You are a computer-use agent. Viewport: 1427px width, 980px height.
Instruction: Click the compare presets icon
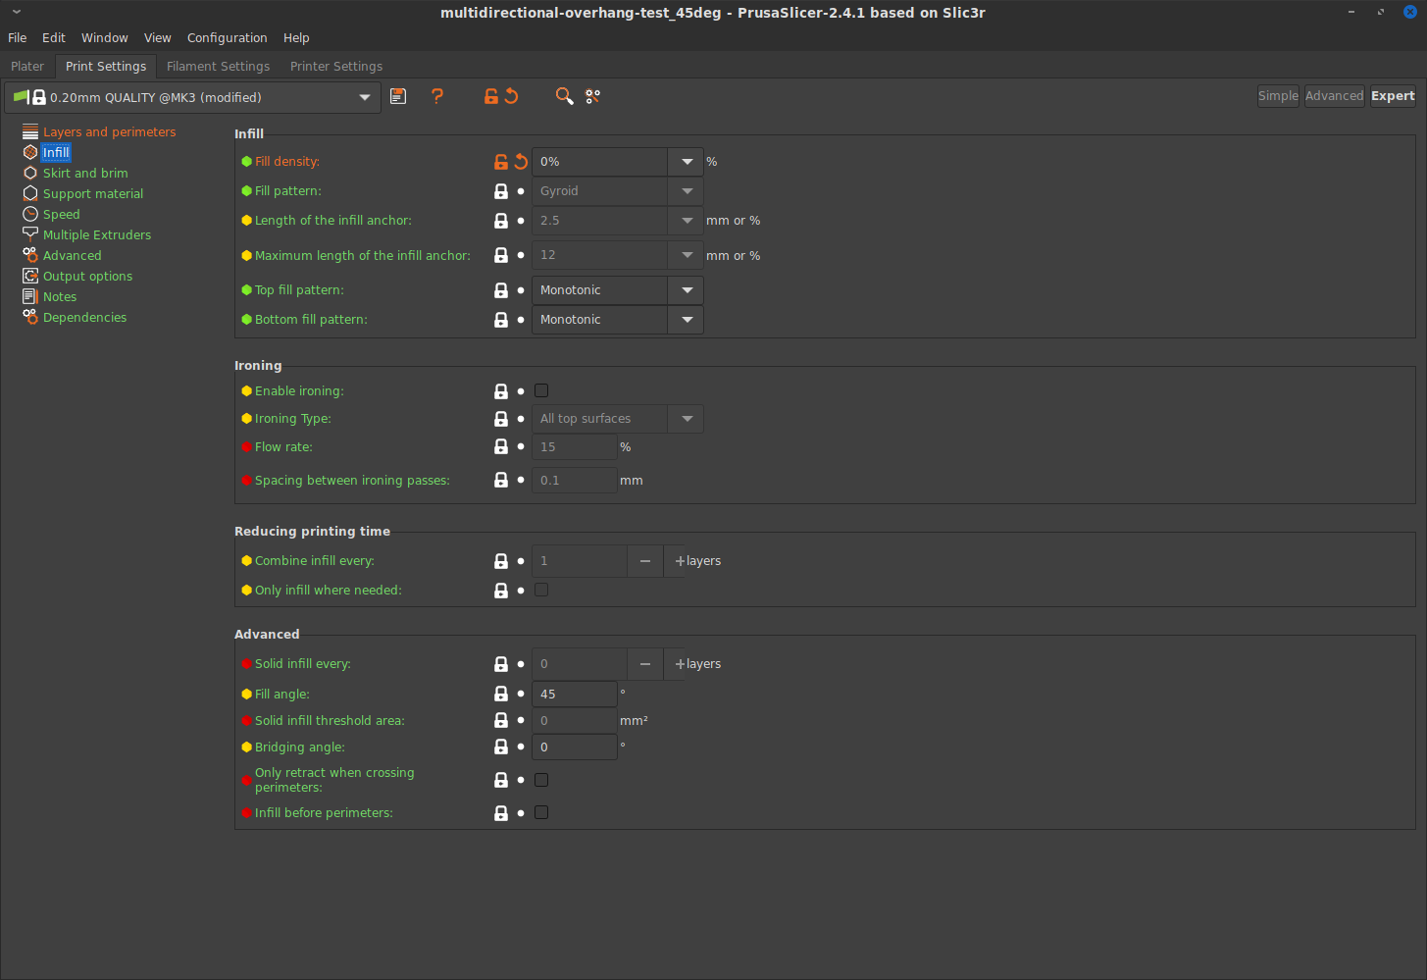click(592, 96)
